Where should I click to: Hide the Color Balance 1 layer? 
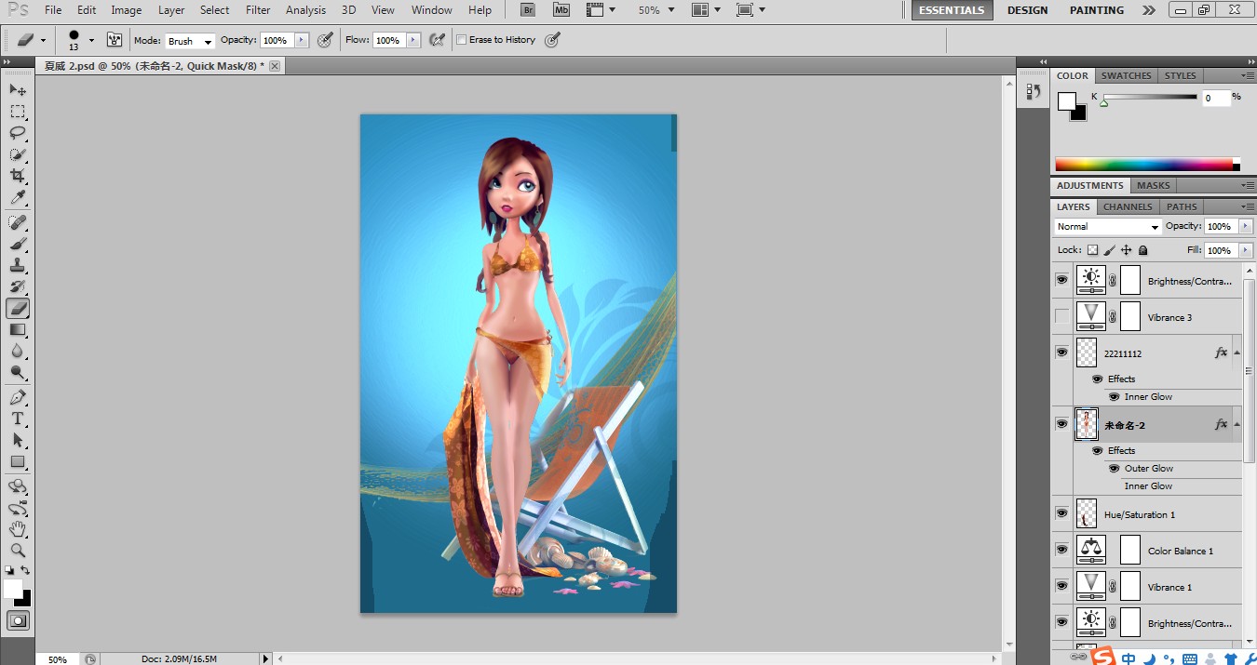click(1061, 550)
